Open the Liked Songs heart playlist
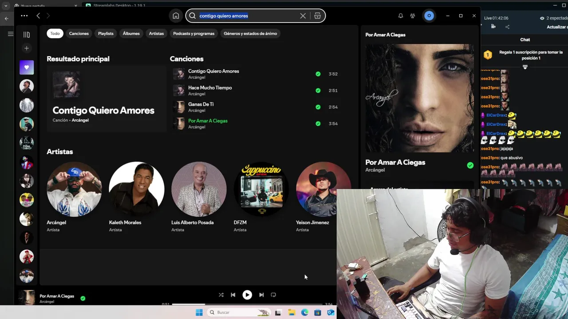568x319 pixels. 27,67
